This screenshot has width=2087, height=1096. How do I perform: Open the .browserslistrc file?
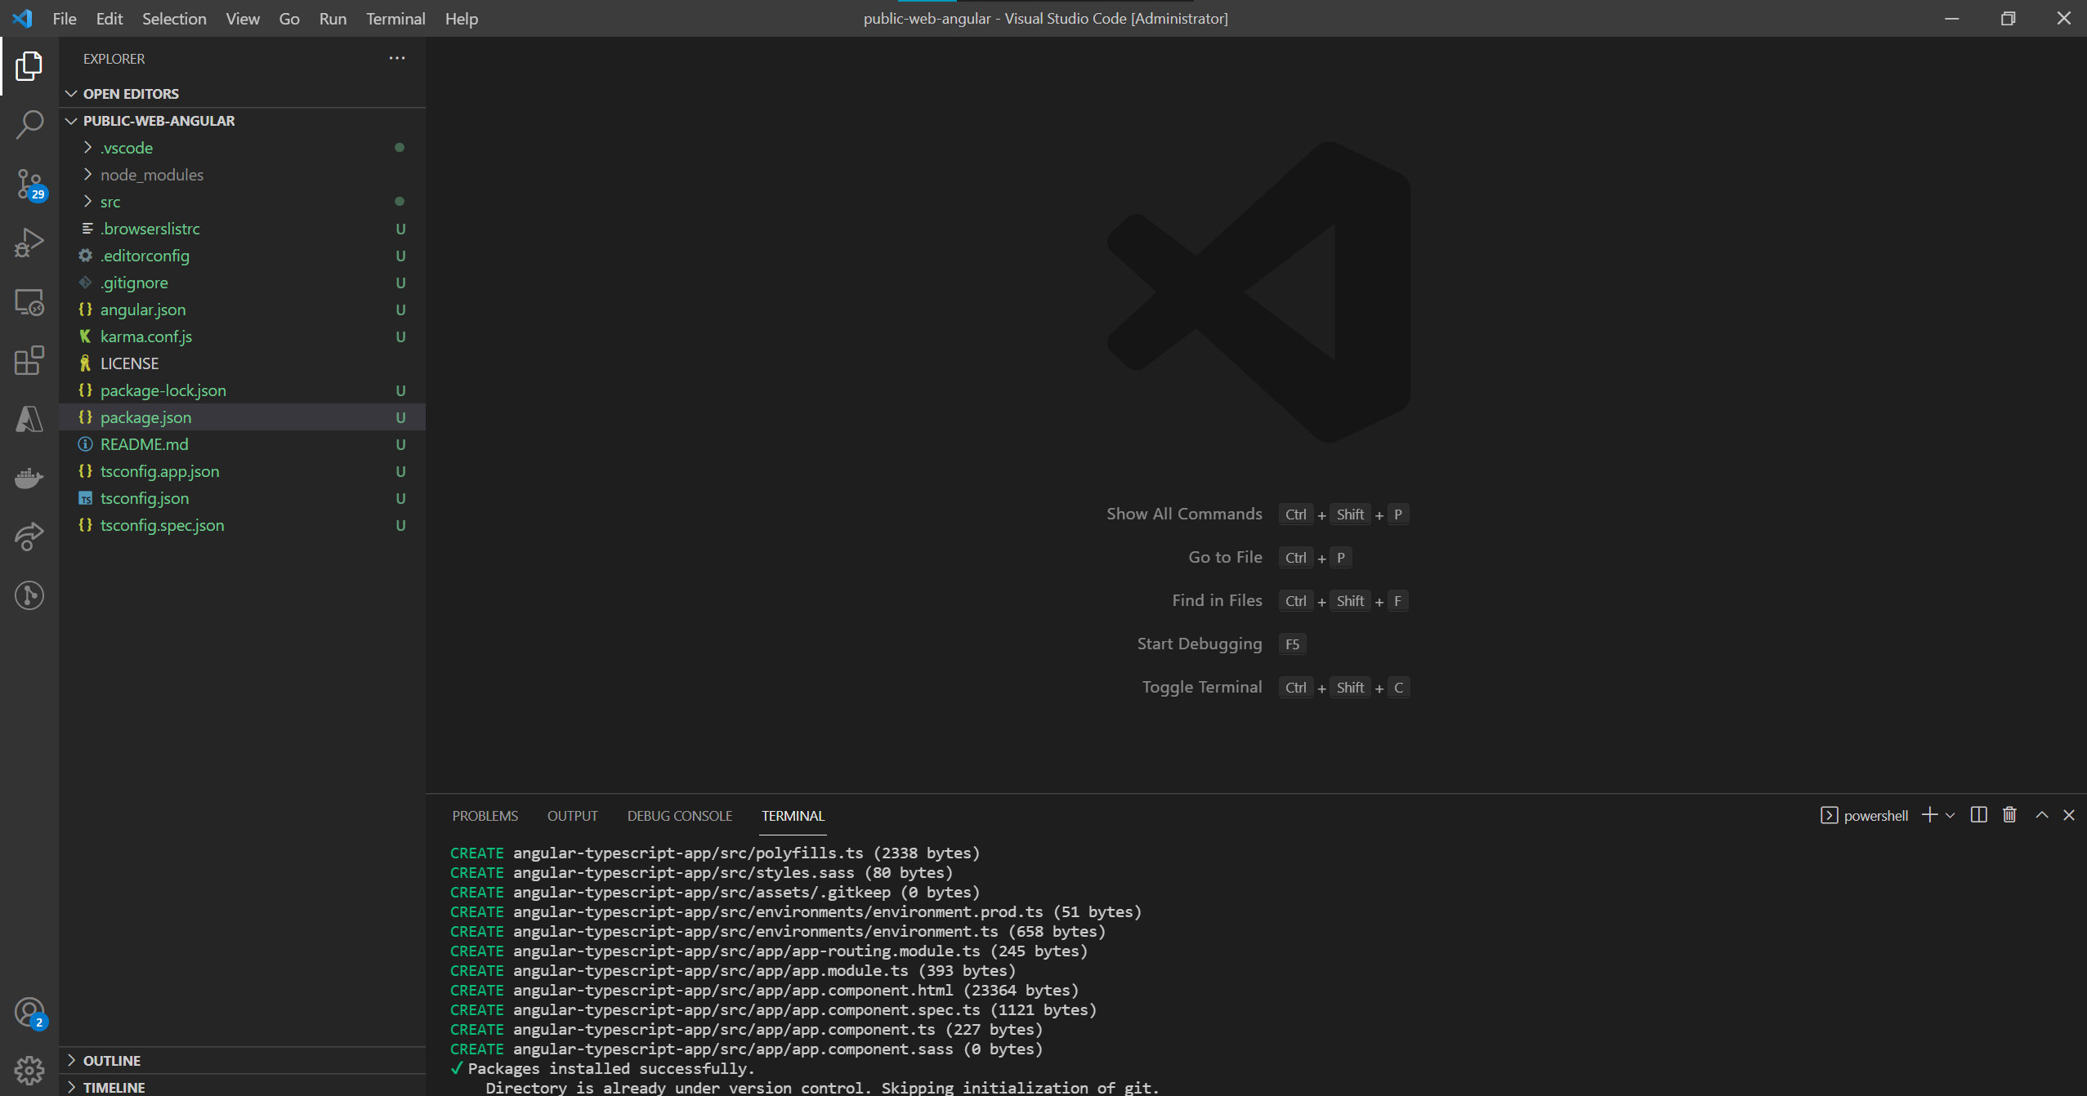[x=243, y=229]
